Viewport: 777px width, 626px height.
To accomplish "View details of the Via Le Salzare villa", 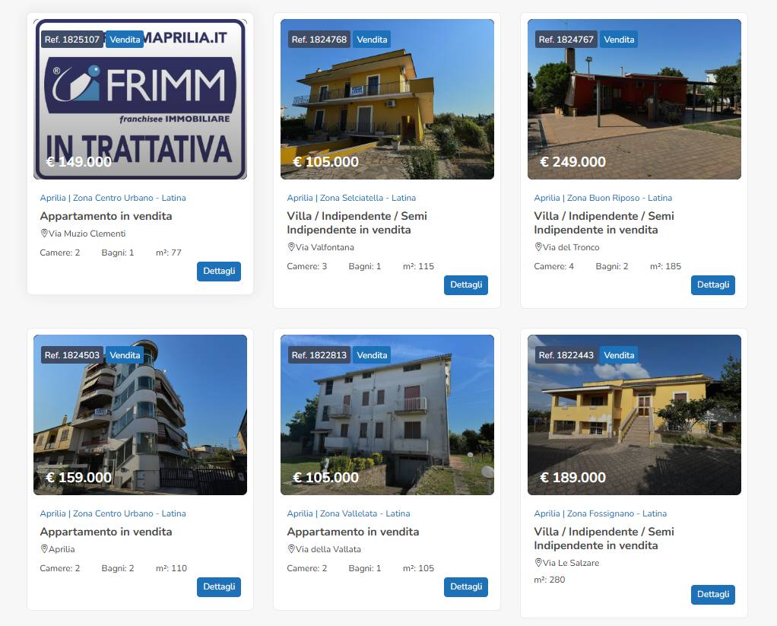I will click(712, 594).
